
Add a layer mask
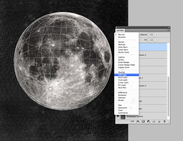click(x=143, y=121)
